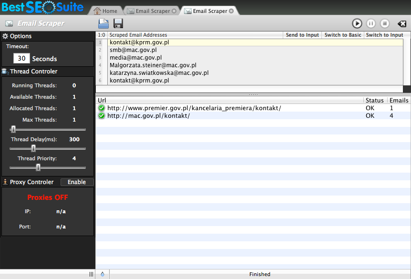Clear results with the backspace-arrow icon
Screen dimensions: 411x279
tap(402, 24)
